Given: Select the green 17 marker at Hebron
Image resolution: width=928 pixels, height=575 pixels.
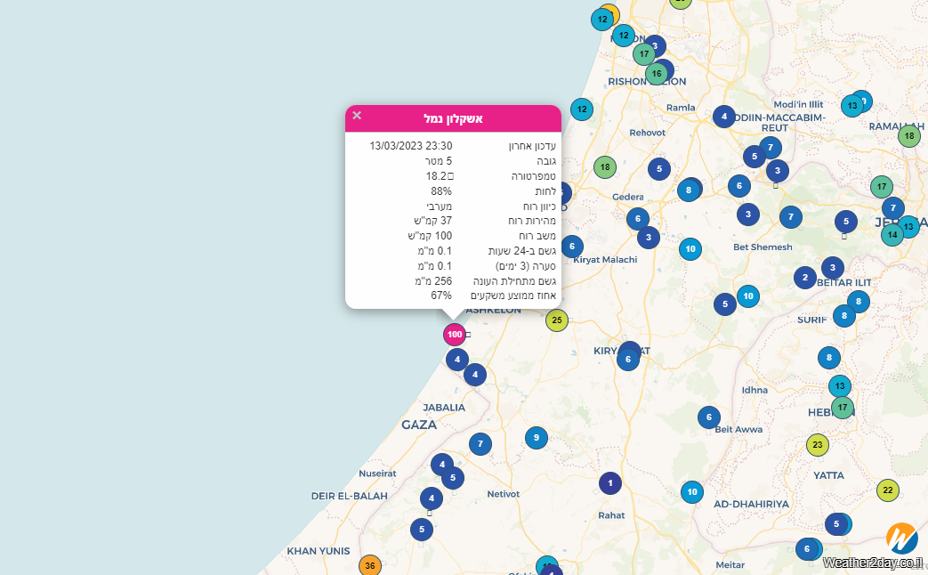Looking at the screenshot, I should [842, 408].
